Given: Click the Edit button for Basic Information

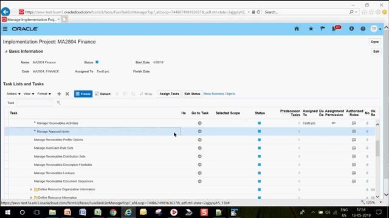Looking at the screenshot, I should pyautogui.click(x=376, y=51).
